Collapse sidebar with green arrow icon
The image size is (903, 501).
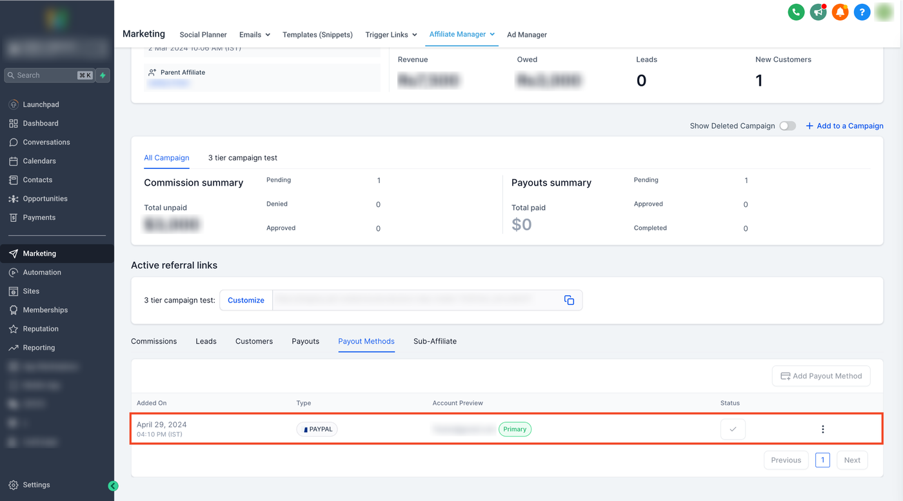click(113, 486)
